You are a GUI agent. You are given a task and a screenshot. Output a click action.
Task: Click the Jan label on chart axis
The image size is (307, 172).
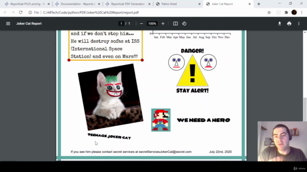[156, 37]
